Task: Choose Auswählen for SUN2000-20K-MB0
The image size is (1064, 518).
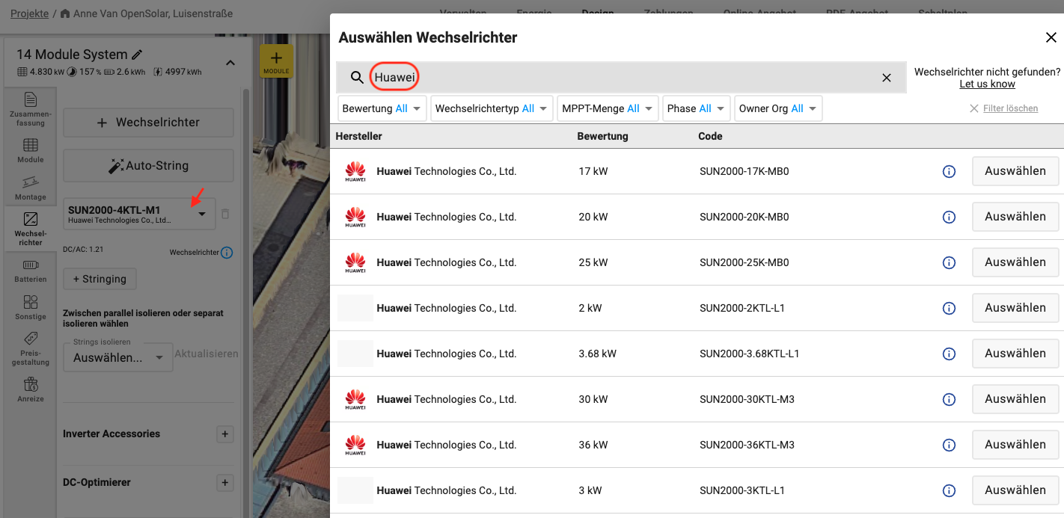Action: tap(1015, 217)
